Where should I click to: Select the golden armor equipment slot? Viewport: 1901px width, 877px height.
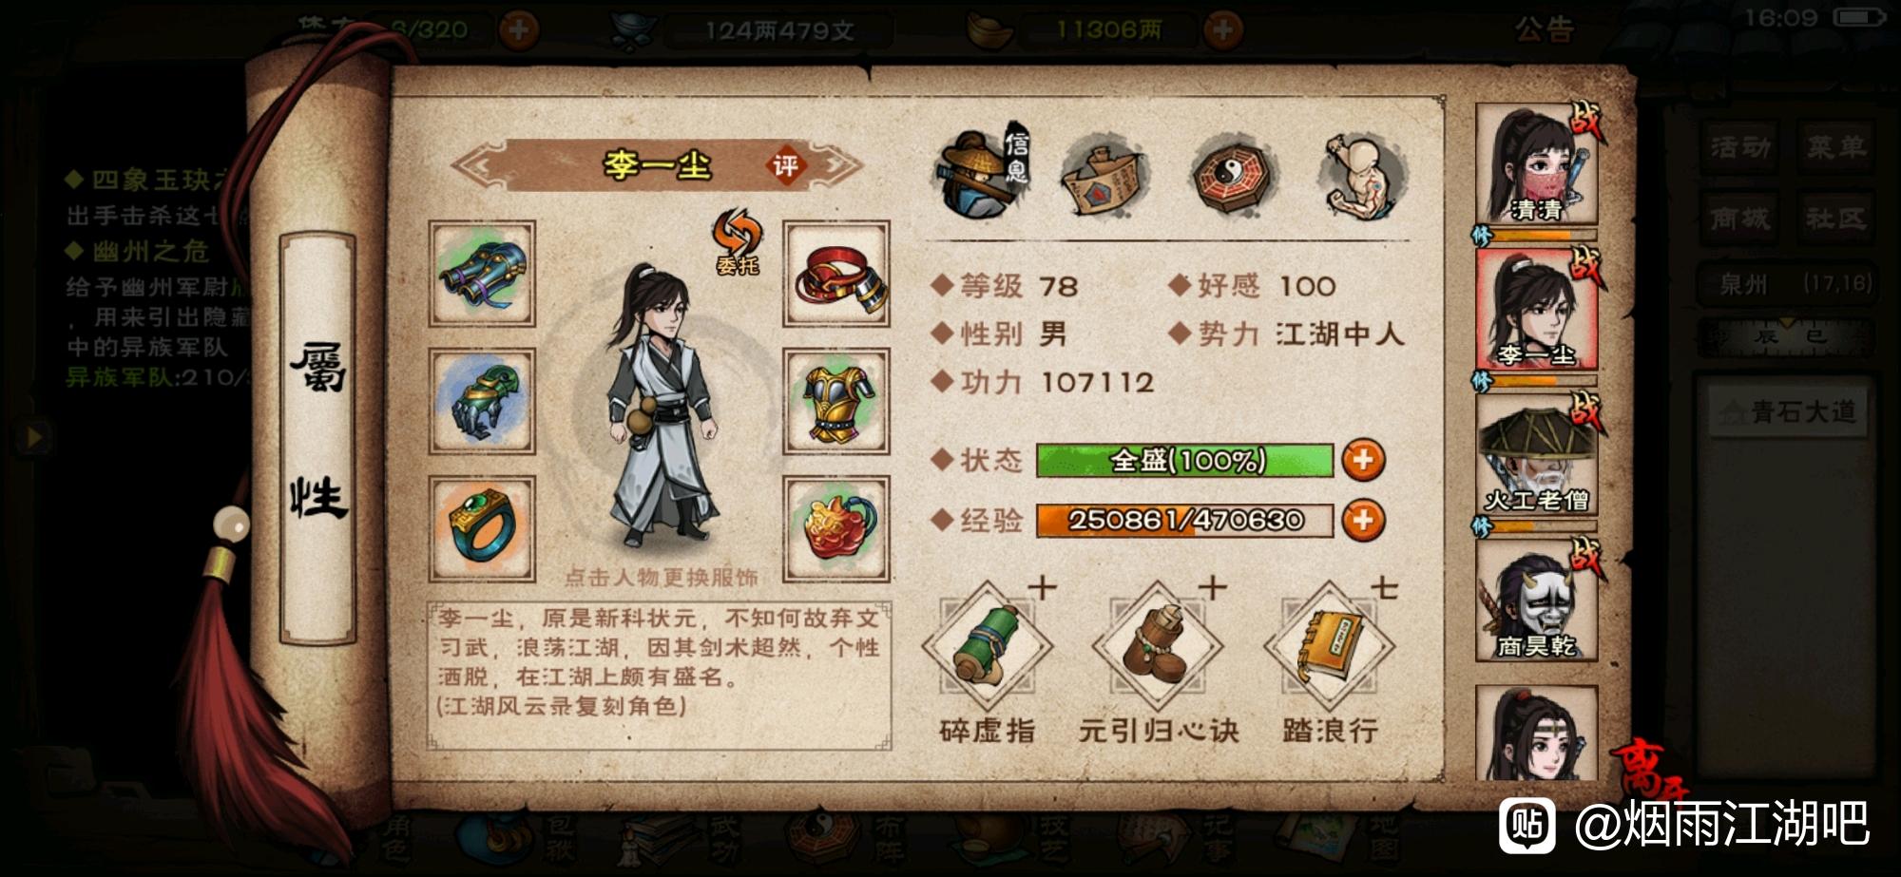tap(836, 400)
